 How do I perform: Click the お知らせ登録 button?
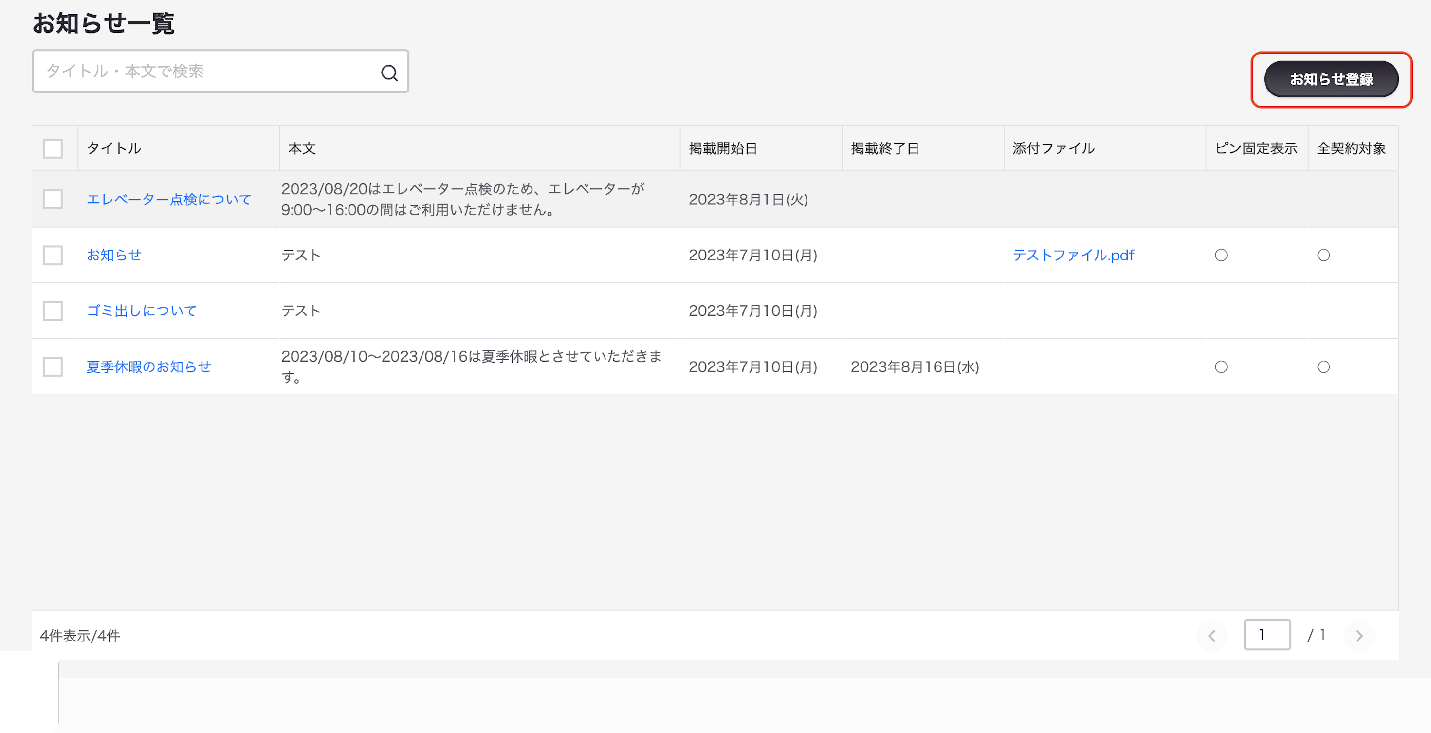click(x=1331, y=79)
